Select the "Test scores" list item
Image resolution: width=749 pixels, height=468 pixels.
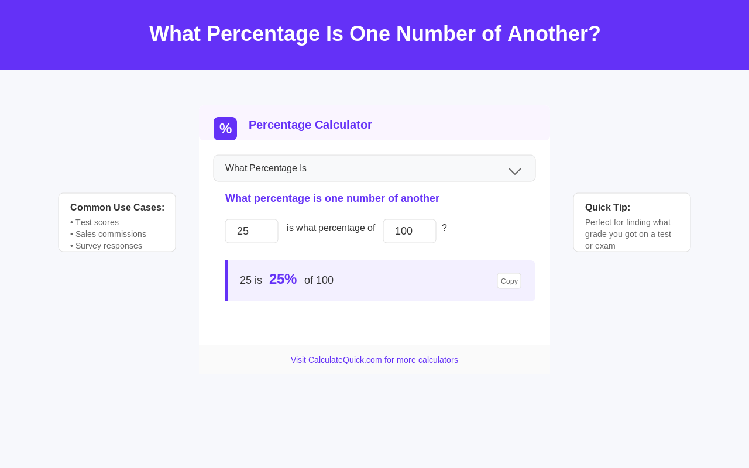(x=97, y=222)
